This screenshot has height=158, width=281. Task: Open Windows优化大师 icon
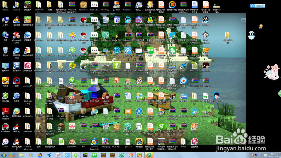[17, 35]
